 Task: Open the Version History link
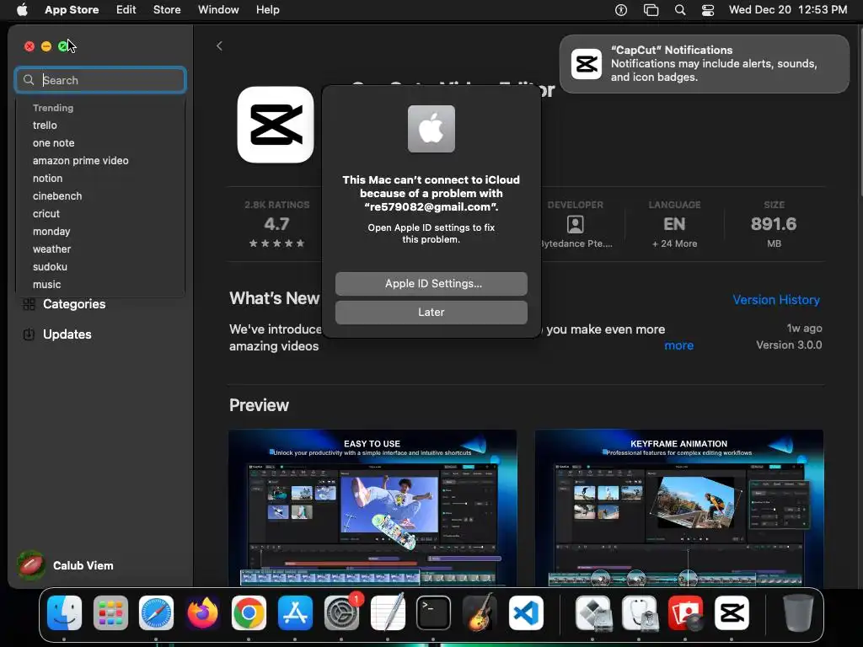point(776,300)
